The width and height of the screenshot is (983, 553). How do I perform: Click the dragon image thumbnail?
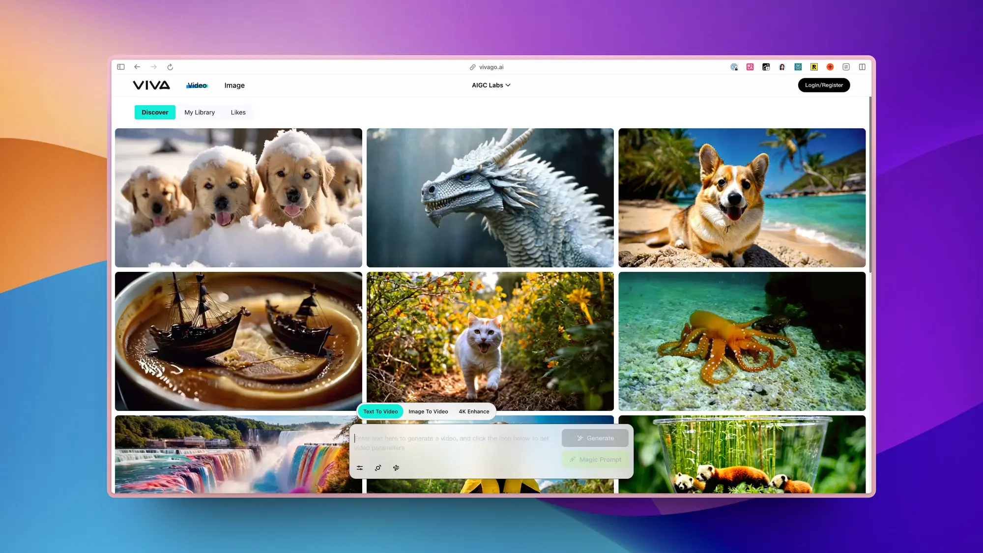(x=490, y=197)
